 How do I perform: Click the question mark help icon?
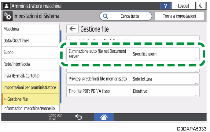point(165,6)
